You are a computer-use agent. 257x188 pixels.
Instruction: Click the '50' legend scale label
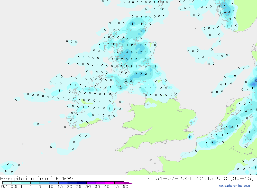[125, 186]
